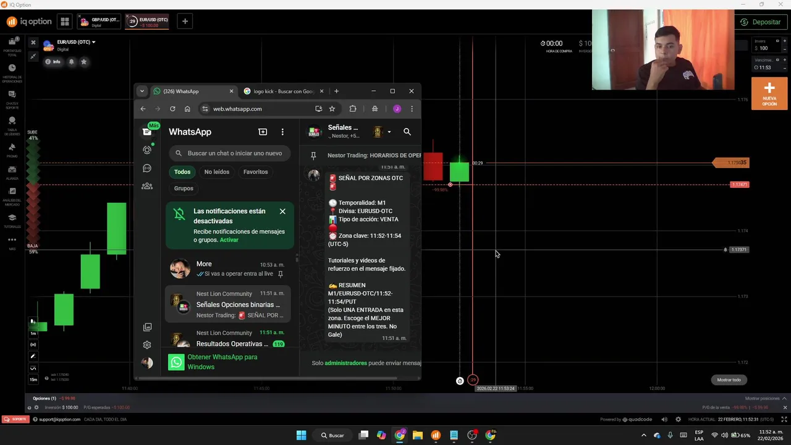Show hidden system tray icons
791x445 pixels.
(x=643, y=435)
